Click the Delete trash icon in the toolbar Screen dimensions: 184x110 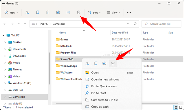tap(78, 12)
